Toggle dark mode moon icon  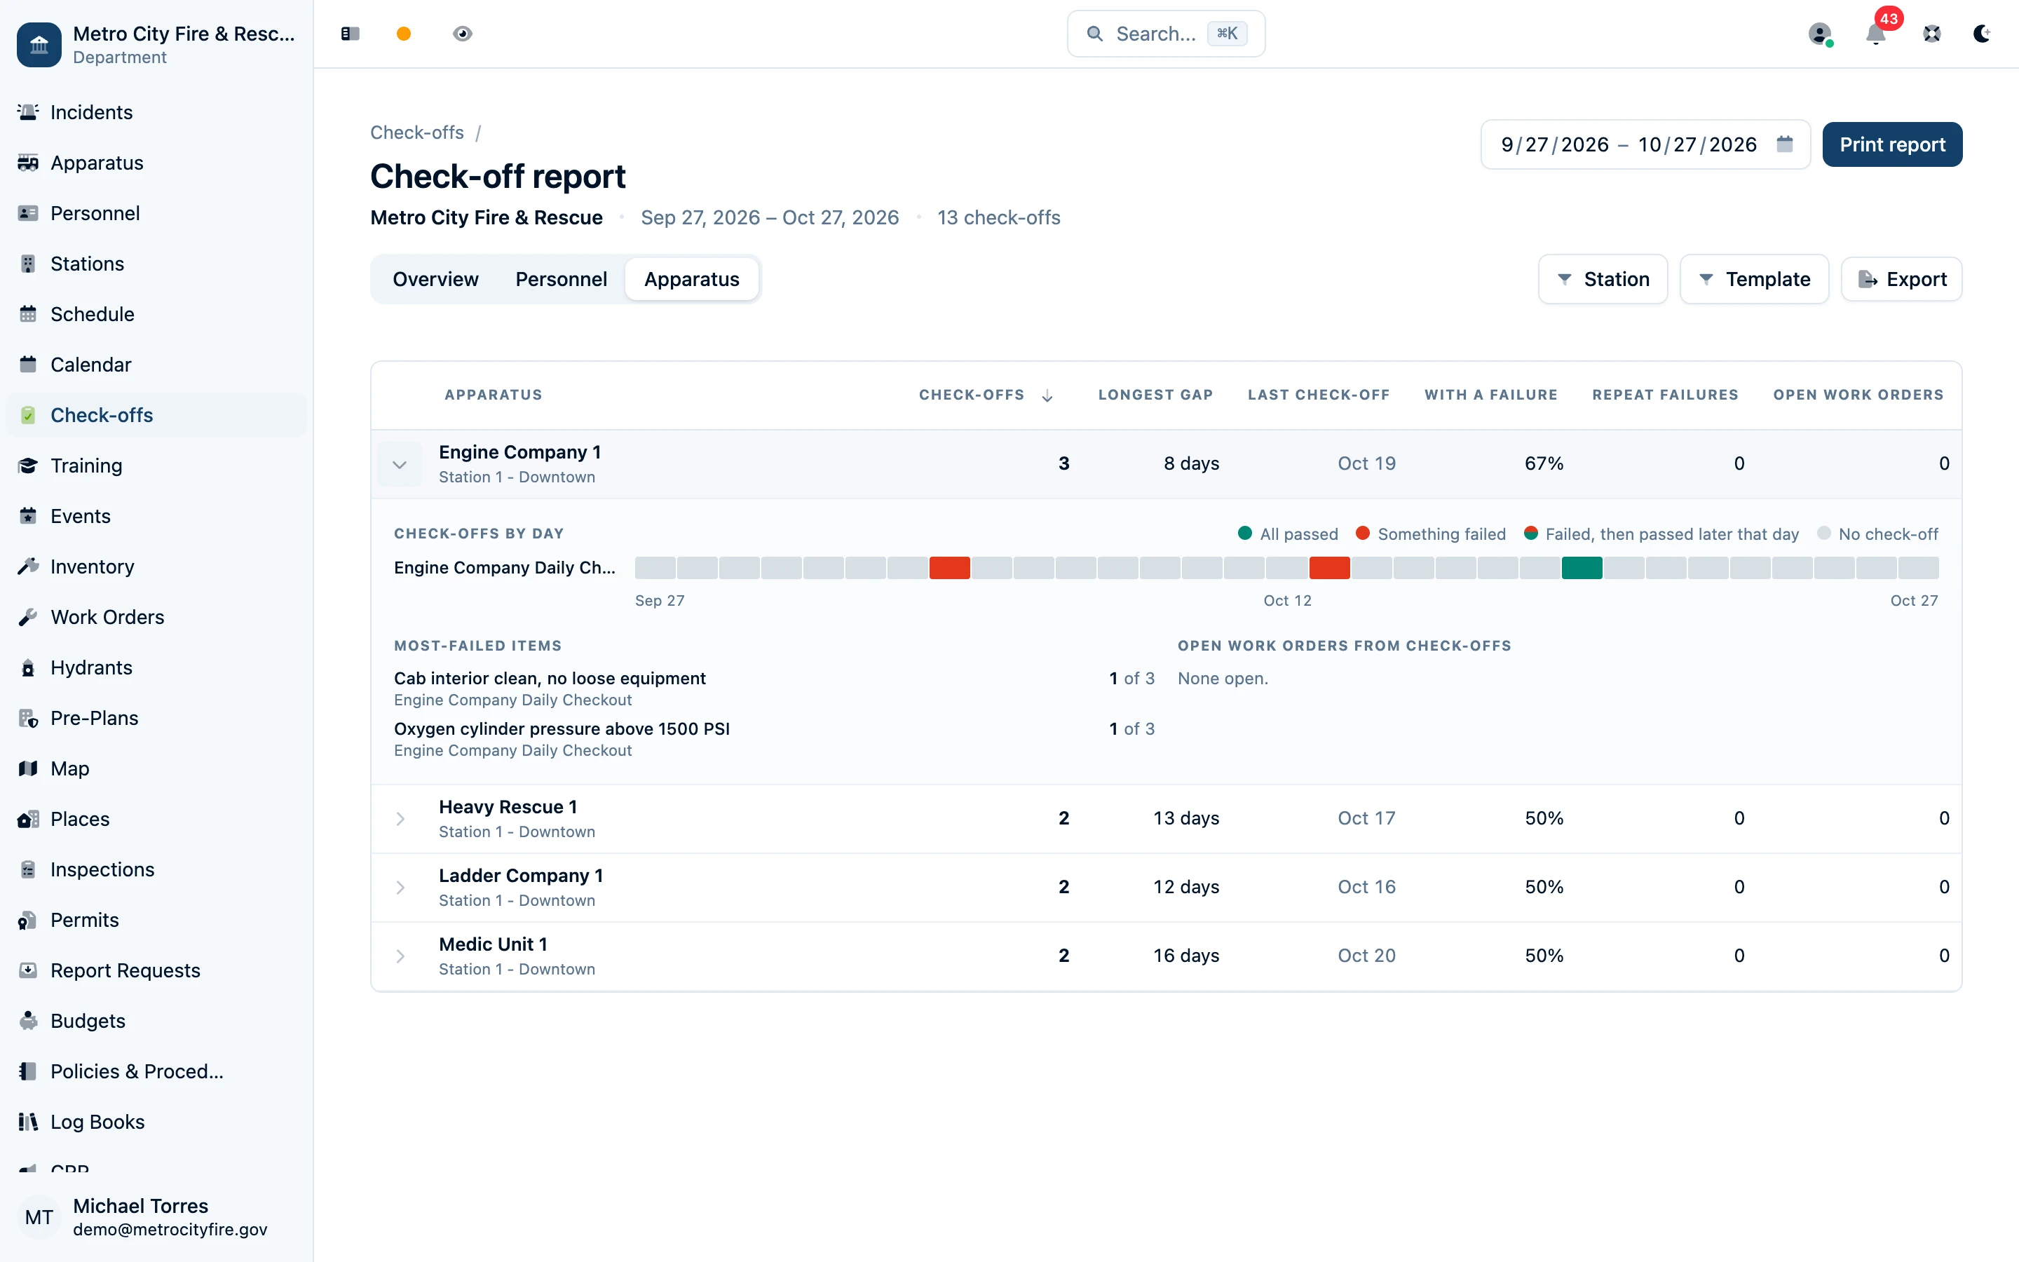[1981, 34]
